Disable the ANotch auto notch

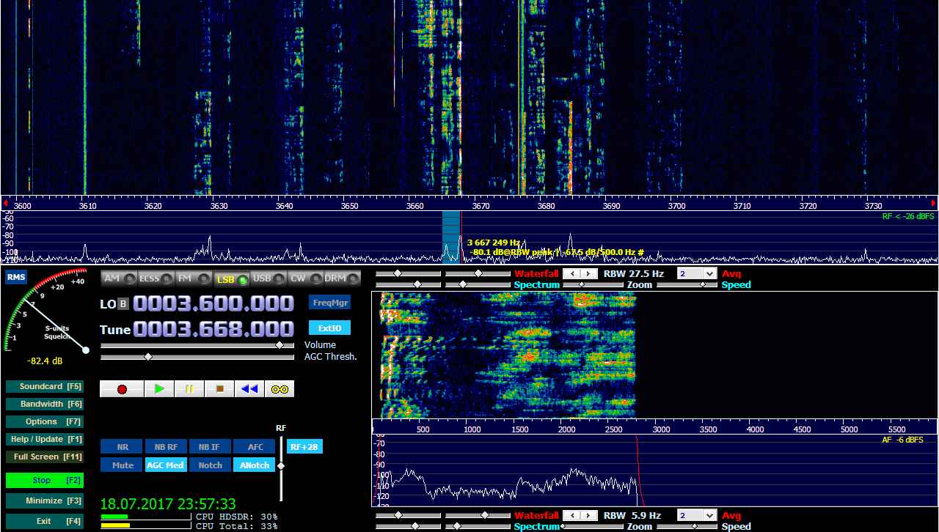pyautogui.click(x=255, y=465)
